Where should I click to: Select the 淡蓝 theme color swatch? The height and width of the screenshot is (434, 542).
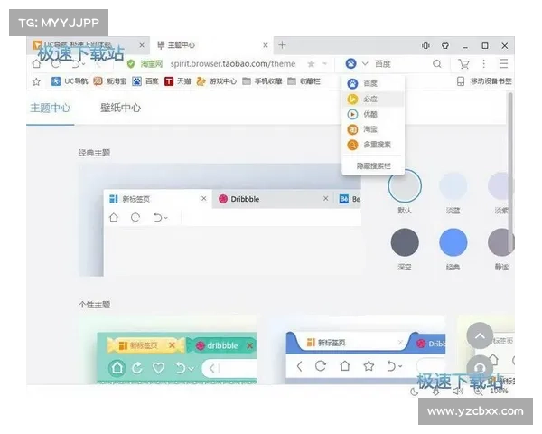(x=453, y=186)
